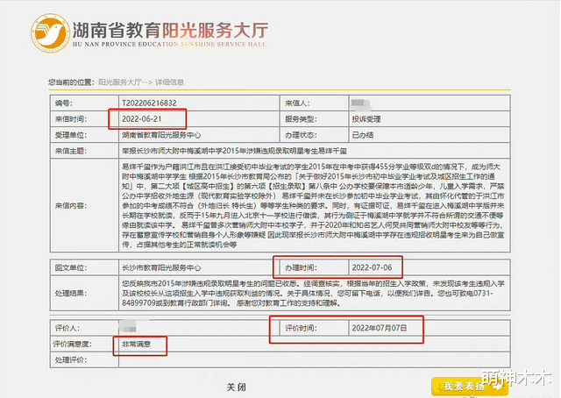Image resolution: width=561 pixels, height=398 pixels.
Task: Click the 我要表扬 yellow button
Action: 470,387
